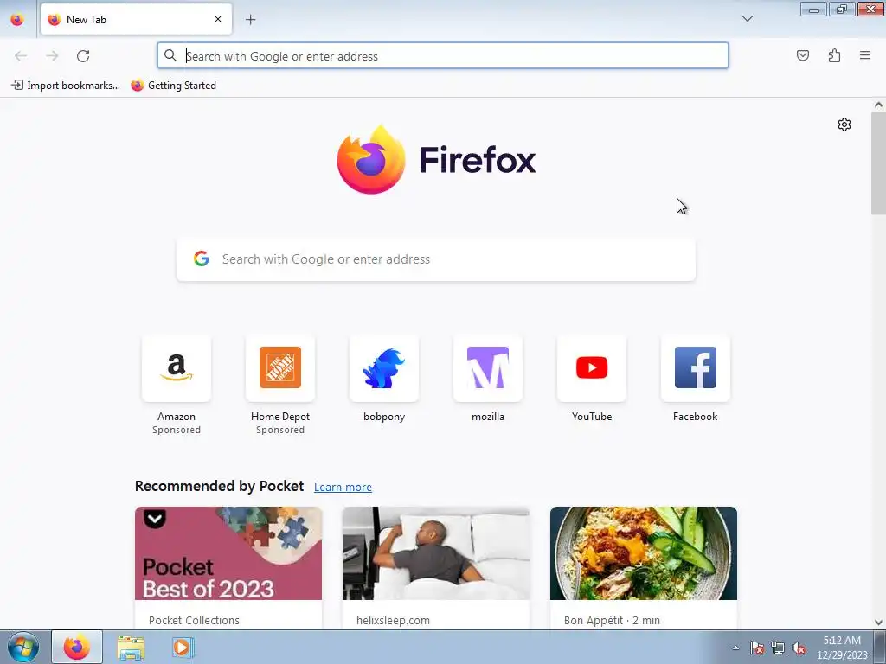Open Pocket Best of 2023 story card
Viewport: 886px width, 664px height.
[228, 568]
